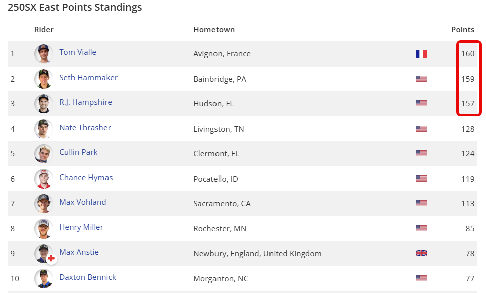This screenshot has width=486, height=293.
Task: Click Tom Vialle's rider avatar photo
Action: tap(44, 53)
